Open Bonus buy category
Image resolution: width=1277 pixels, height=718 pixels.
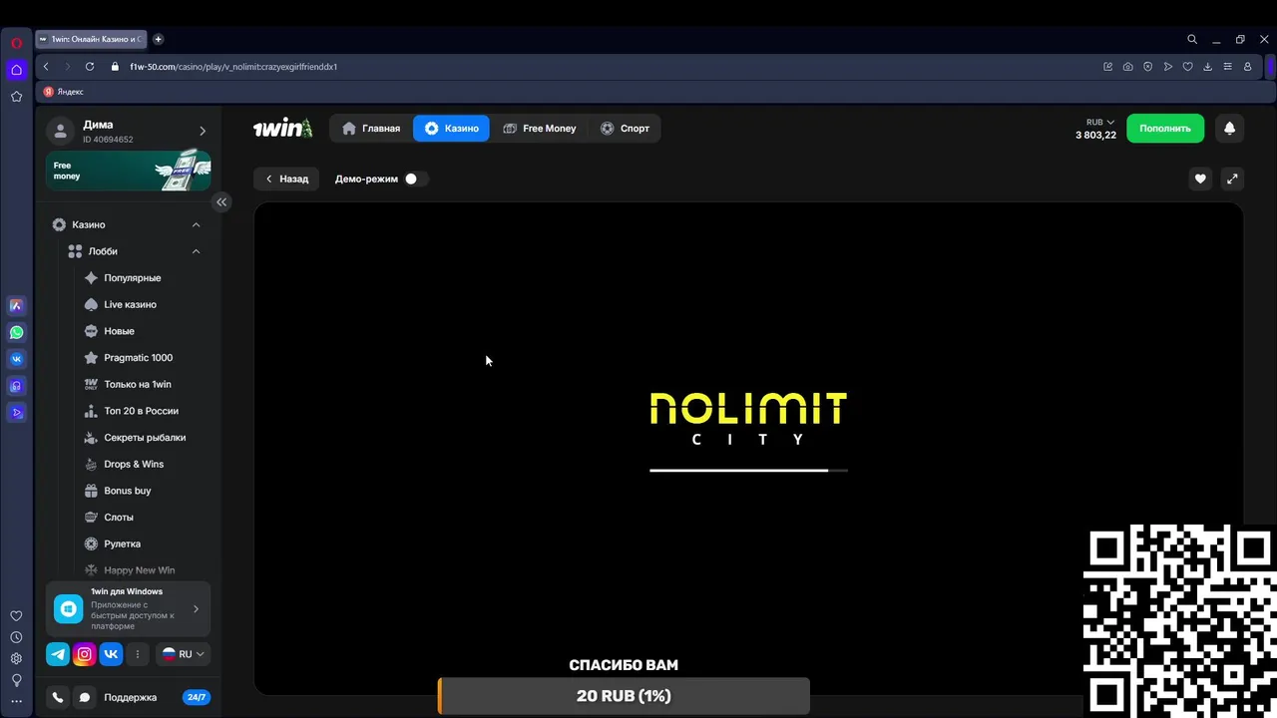pos(128,491)
